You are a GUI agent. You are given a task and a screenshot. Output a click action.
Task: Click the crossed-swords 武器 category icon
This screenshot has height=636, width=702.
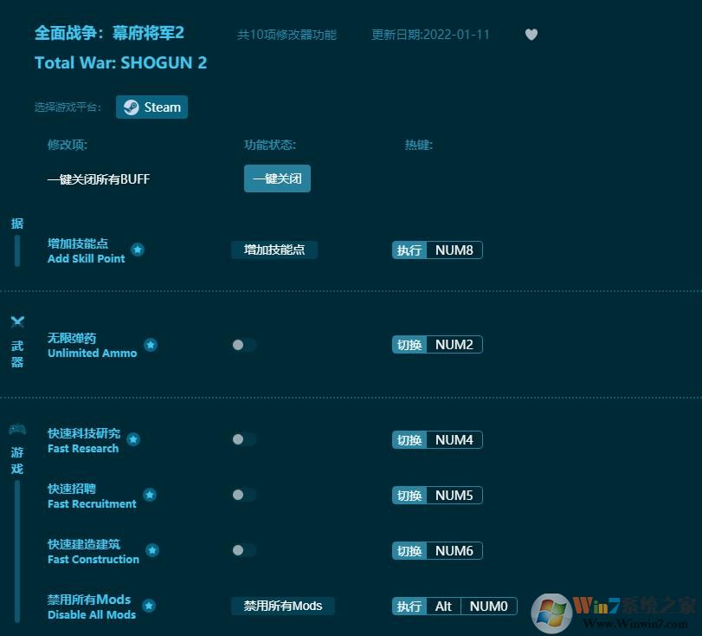tap(17, 321)
